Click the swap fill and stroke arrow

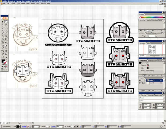(x=6, y=60)
